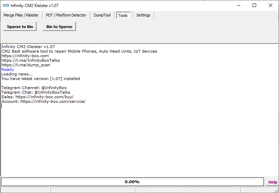
Task: Click the Account service URL line
Action: pos(44,101)
